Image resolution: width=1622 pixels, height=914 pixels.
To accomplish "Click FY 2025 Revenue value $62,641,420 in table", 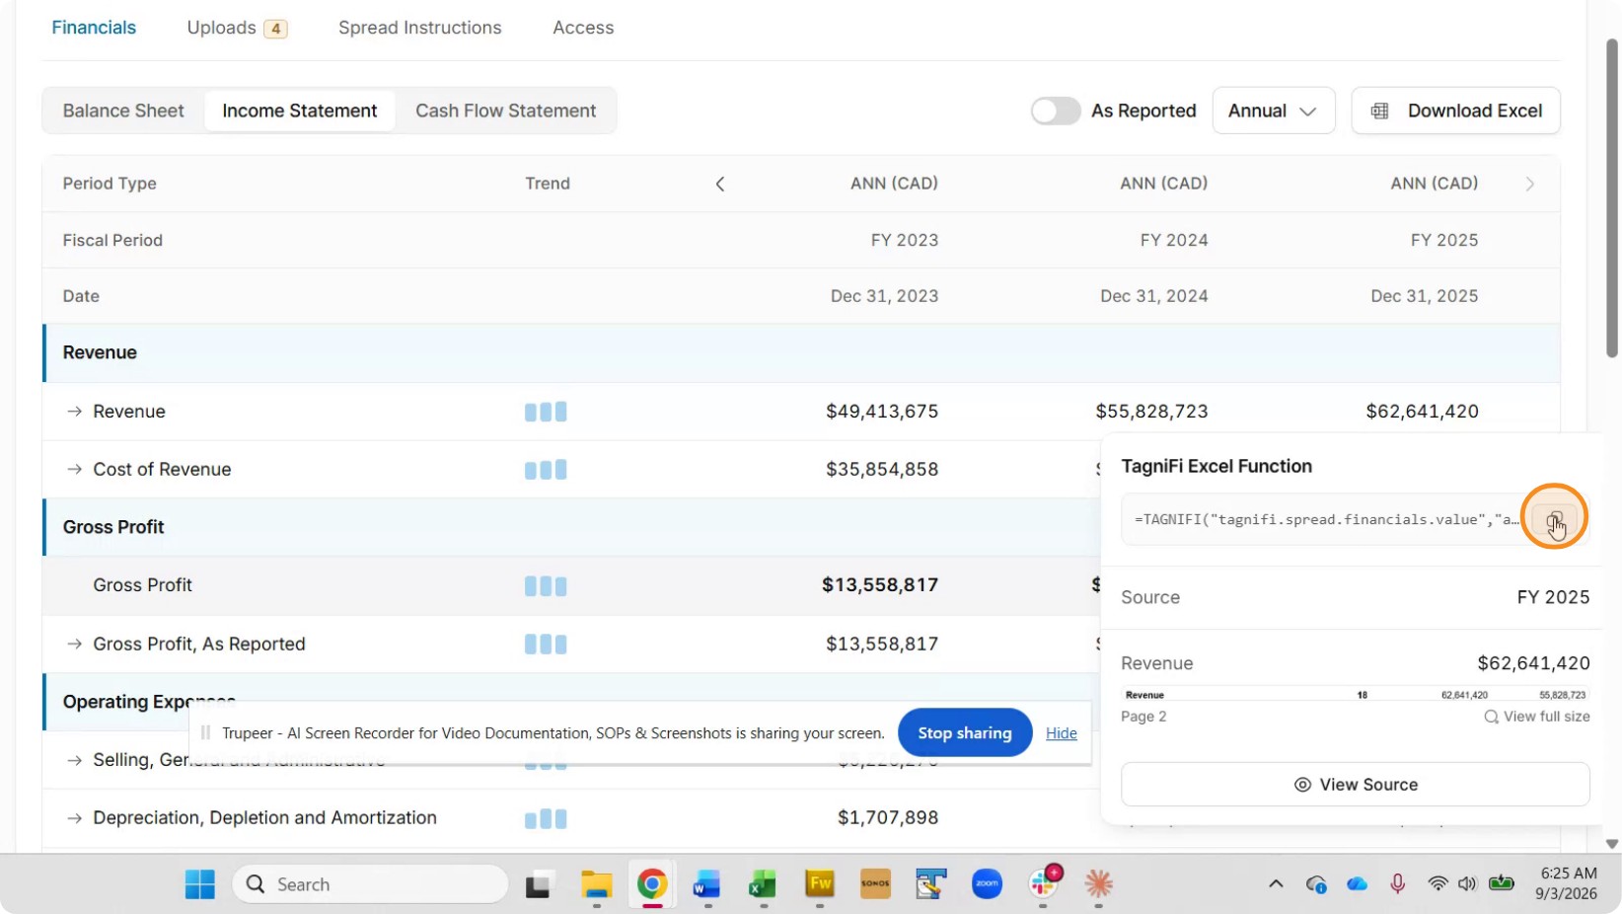I will coord(1422,411).
